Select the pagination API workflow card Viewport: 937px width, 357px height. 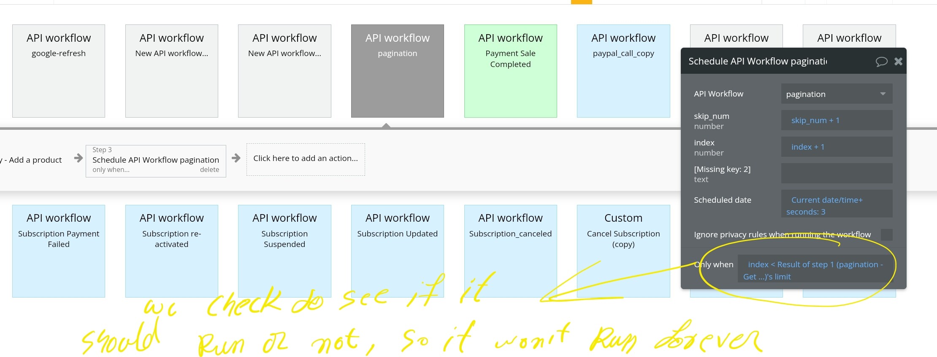(398, 71)
